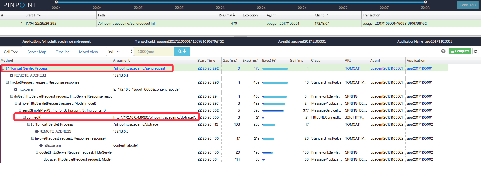The height and width of the screenshot is (169, 481).
Task: Click the transaction ID ppagent20171105001^1509816106796^52 cell
Action: click(395, 24)
